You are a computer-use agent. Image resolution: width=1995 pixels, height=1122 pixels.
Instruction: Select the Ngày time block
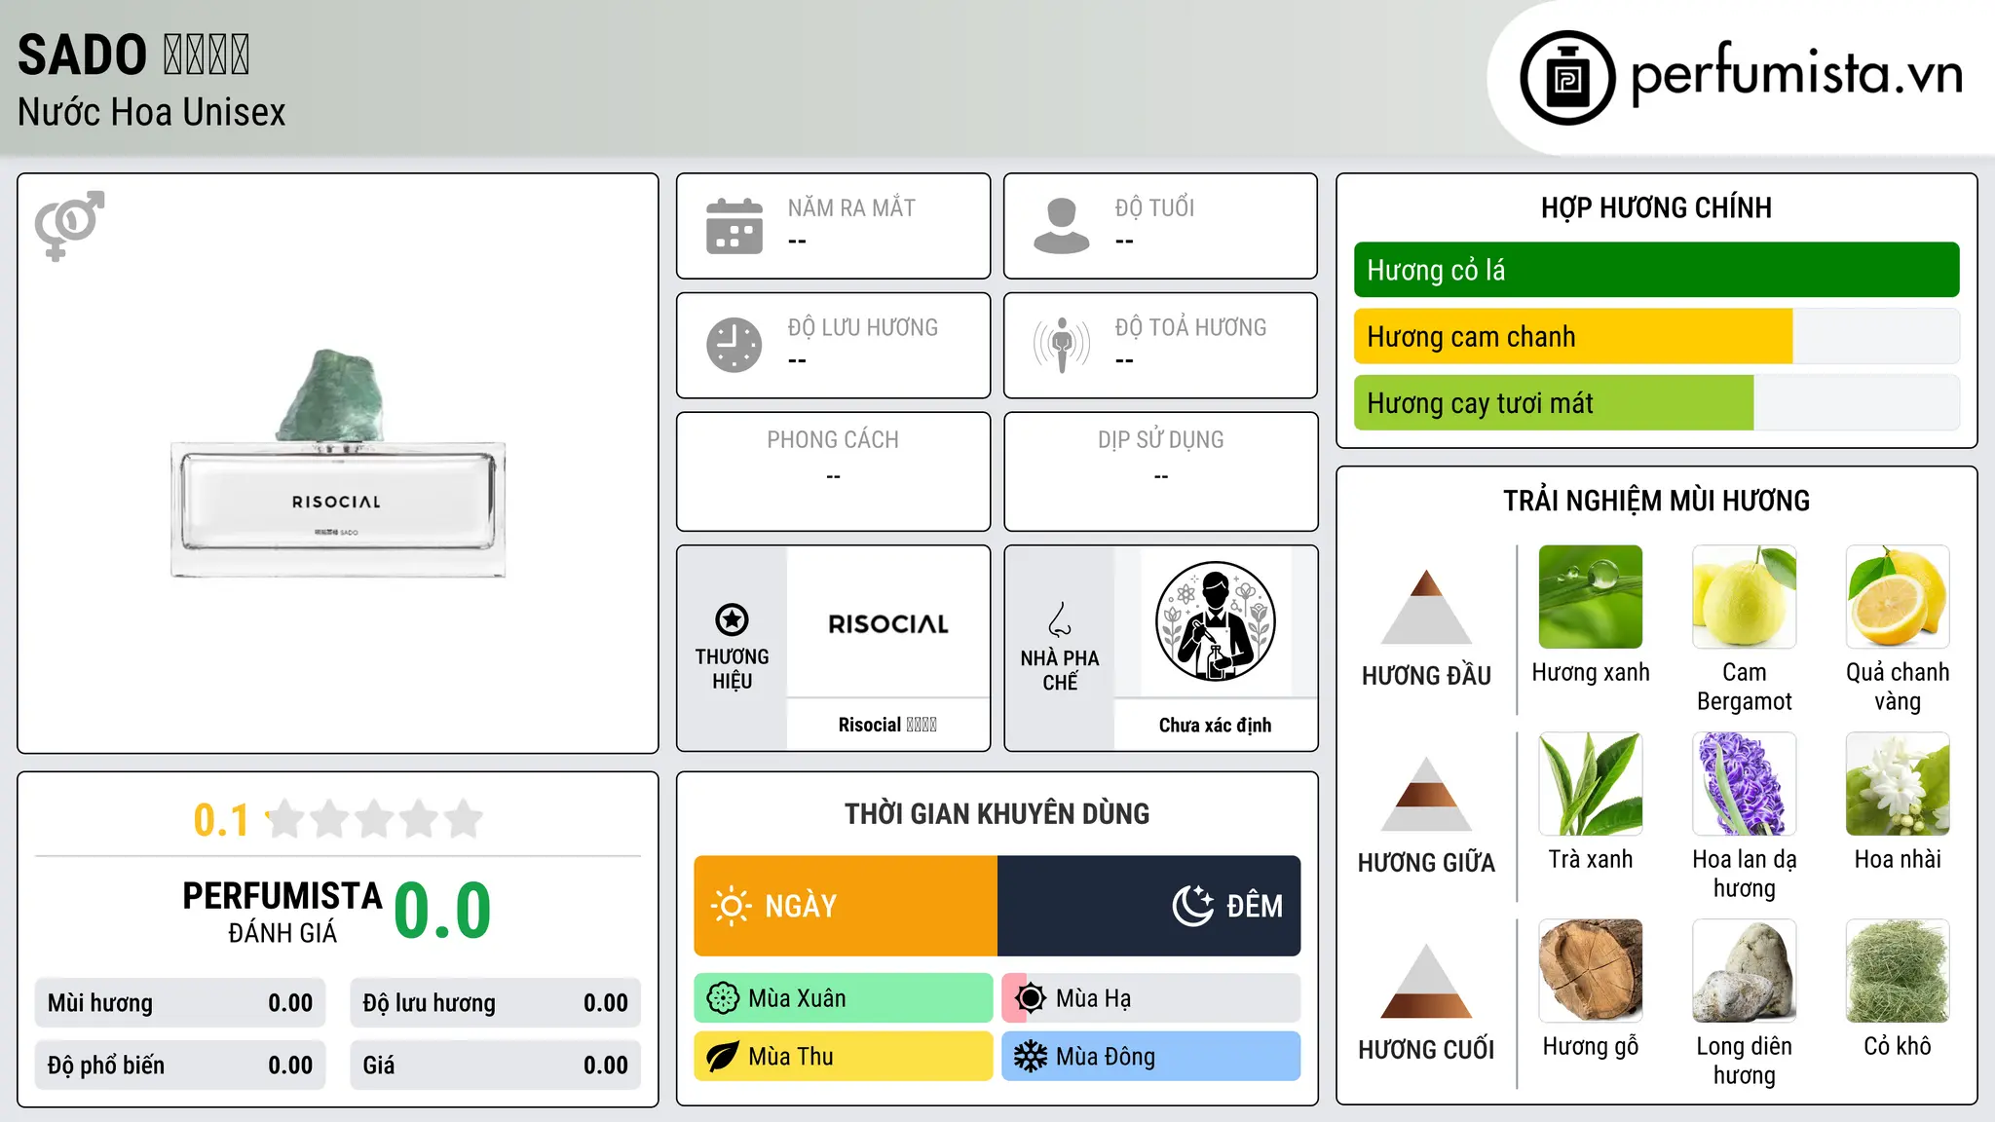(x=846, y=906)
